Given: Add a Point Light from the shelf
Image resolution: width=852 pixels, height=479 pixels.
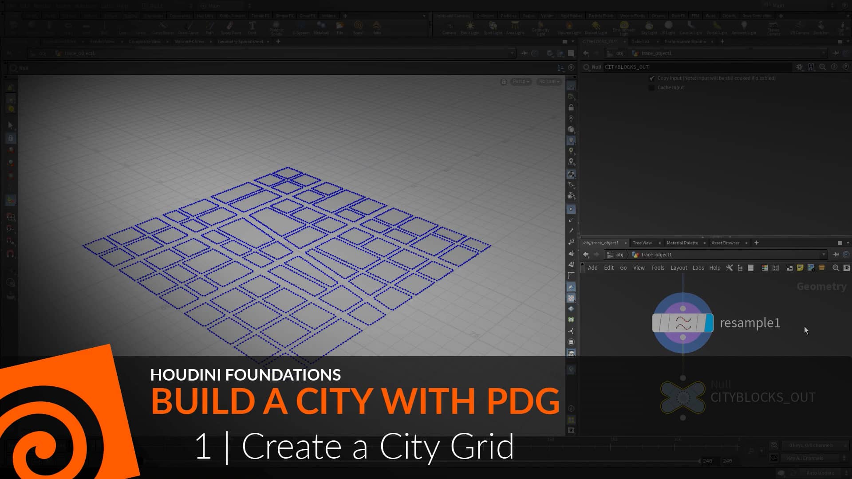Looking at the screenshot, I should [x=469, y=27].
